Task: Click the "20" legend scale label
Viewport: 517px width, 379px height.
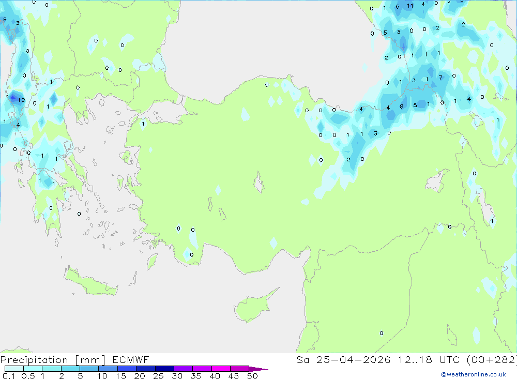Action: click(140, 376)
